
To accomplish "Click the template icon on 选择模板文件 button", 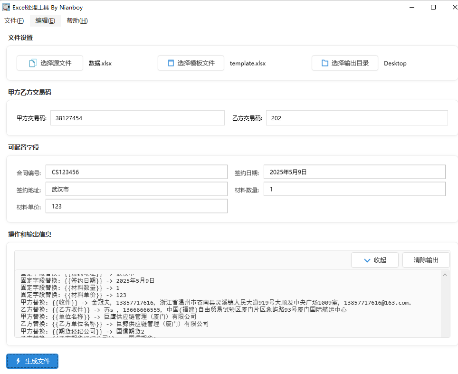I will click(171, 63).
